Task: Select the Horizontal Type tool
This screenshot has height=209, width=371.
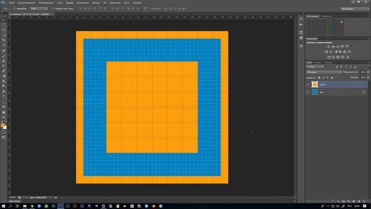Action: tap(3, 97)
